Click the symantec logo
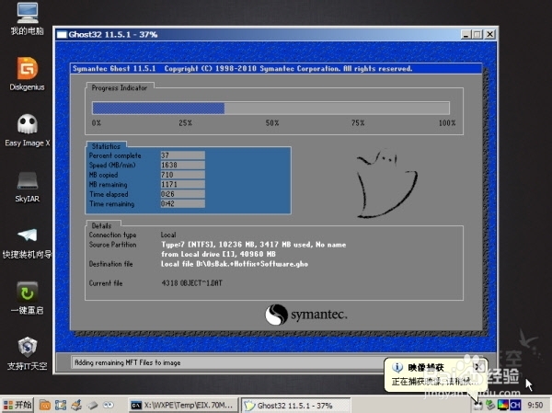This screenshot has height=413, width=552. pos(306,315)
